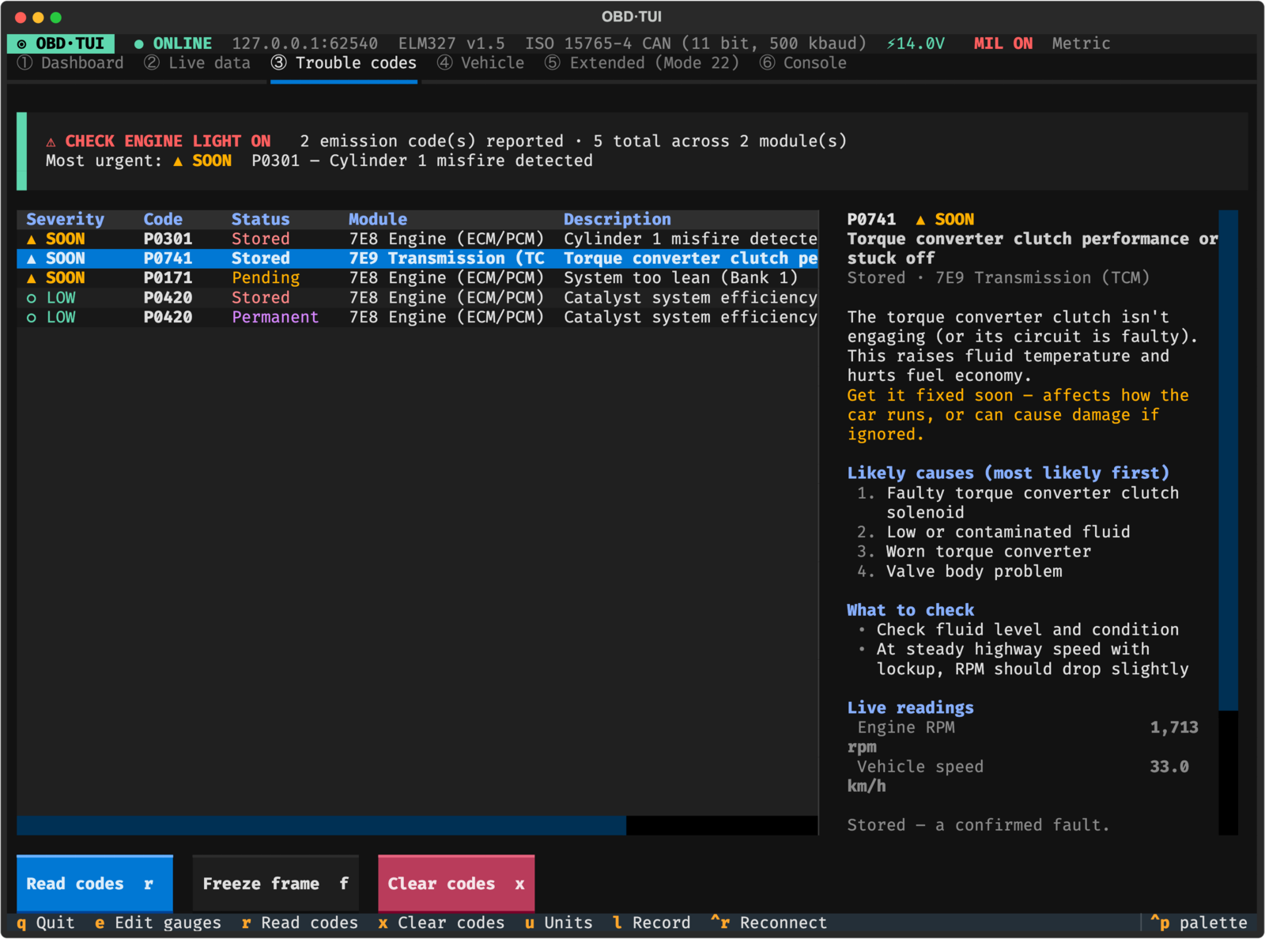
Task: Go to Extended (Mode 22) tab
Action: 642,63
